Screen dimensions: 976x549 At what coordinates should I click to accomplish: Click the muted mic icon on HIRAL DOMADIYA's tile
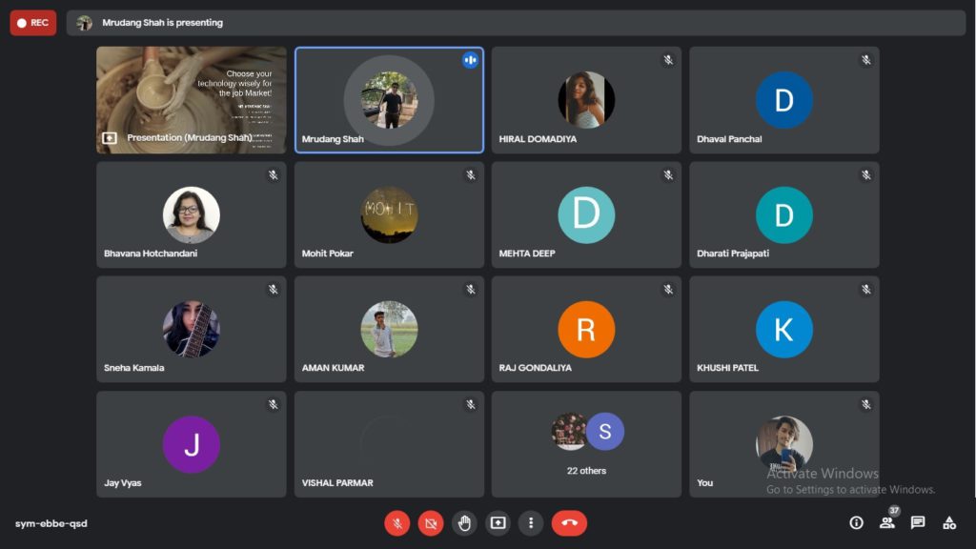click(668, 60)
